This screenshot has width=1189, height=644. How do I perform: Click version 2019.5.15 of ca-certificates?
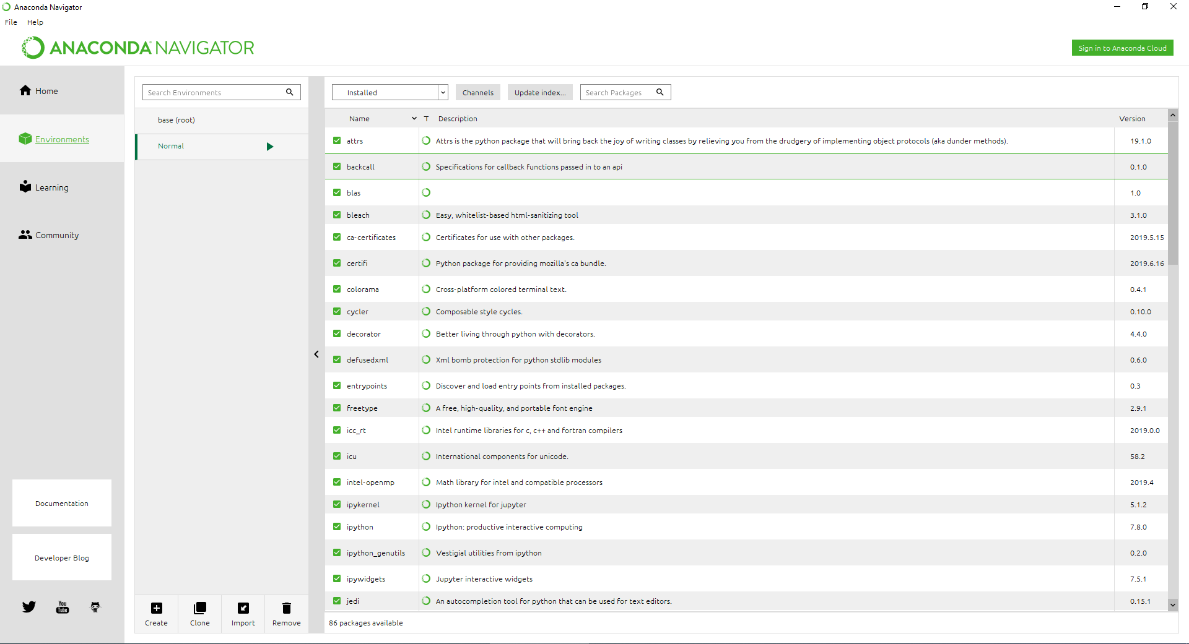1147,238
